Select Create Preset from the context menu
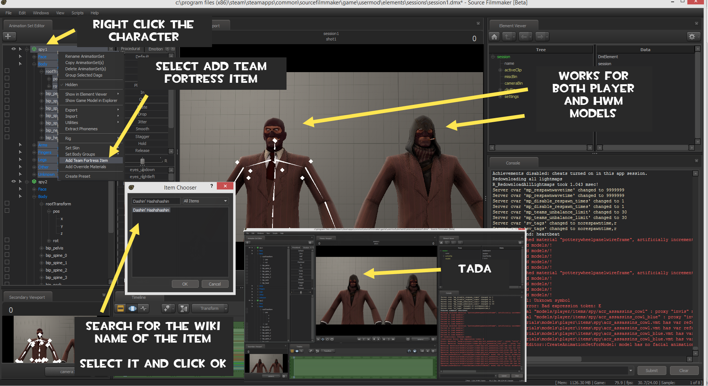Screen dimensions: 708x386 point(91,176)
